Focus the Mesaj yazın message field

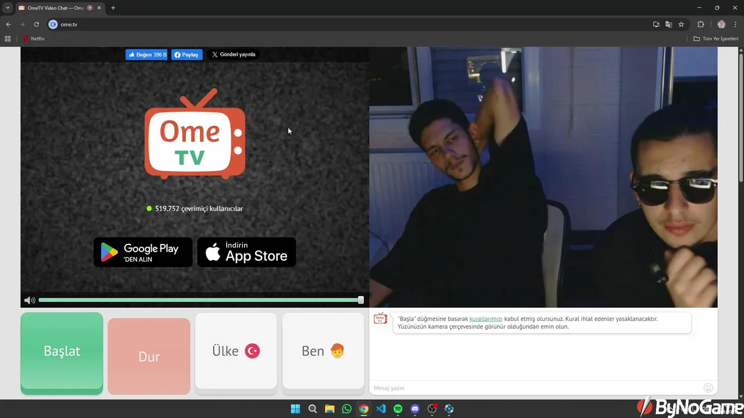pyautogui.click(x=535, y=388)
